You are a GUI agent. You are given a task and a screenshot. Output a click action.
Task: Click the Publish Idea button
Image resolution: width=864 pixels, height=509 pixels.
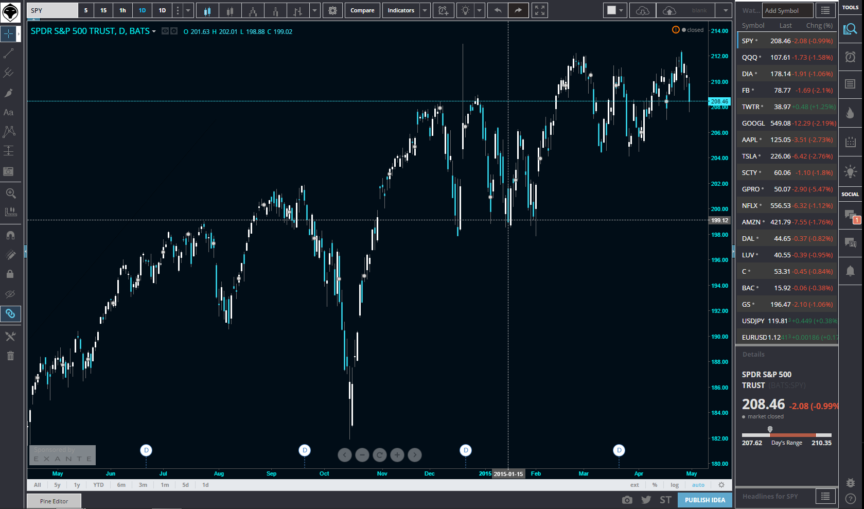pyautogui.click(x=704, y=500)
